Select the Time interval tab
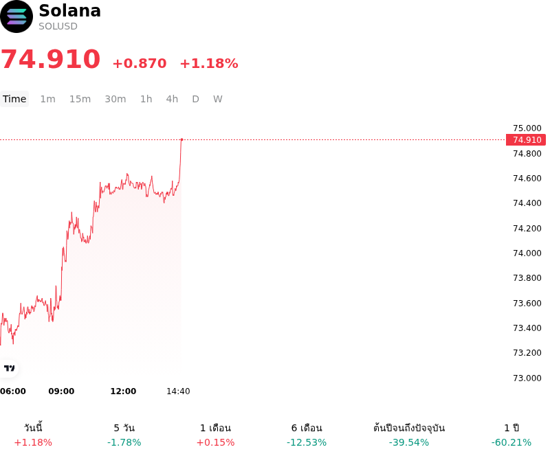The image size is (550, 456). click(14, 99)
